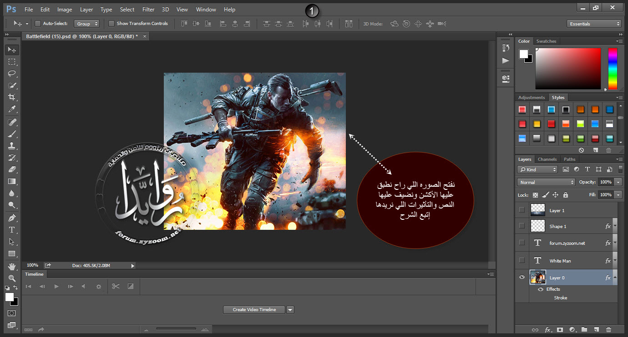Select the Rectangle shape tool

(x=12, y=253)
